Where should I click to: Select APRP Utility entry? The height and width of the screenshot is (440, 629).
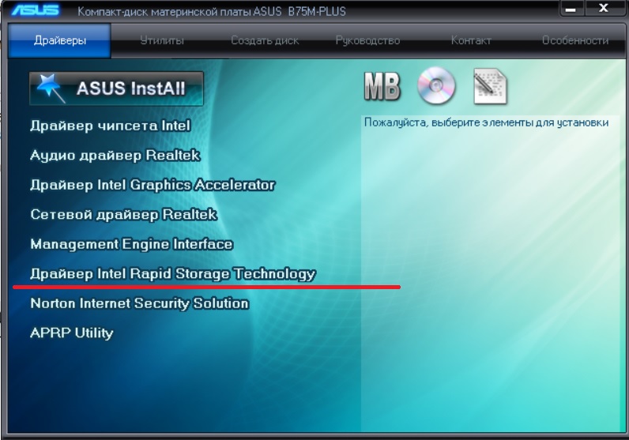pos(72,333)
